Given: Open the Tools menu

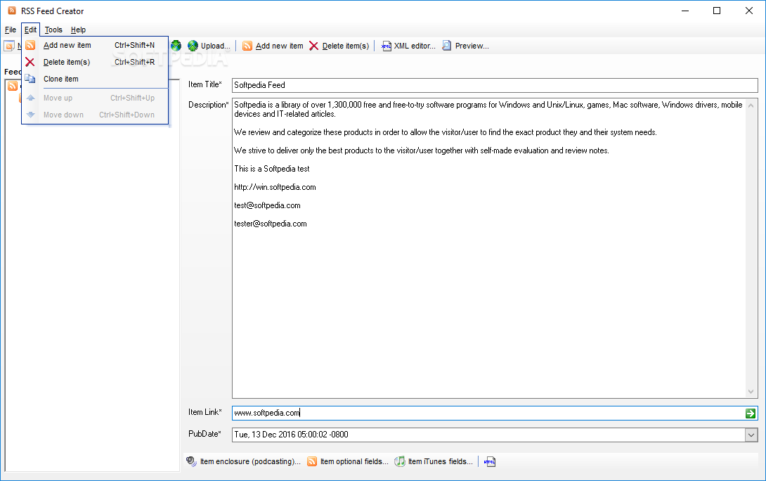Looking at the screenshot, I should [53, 30].
